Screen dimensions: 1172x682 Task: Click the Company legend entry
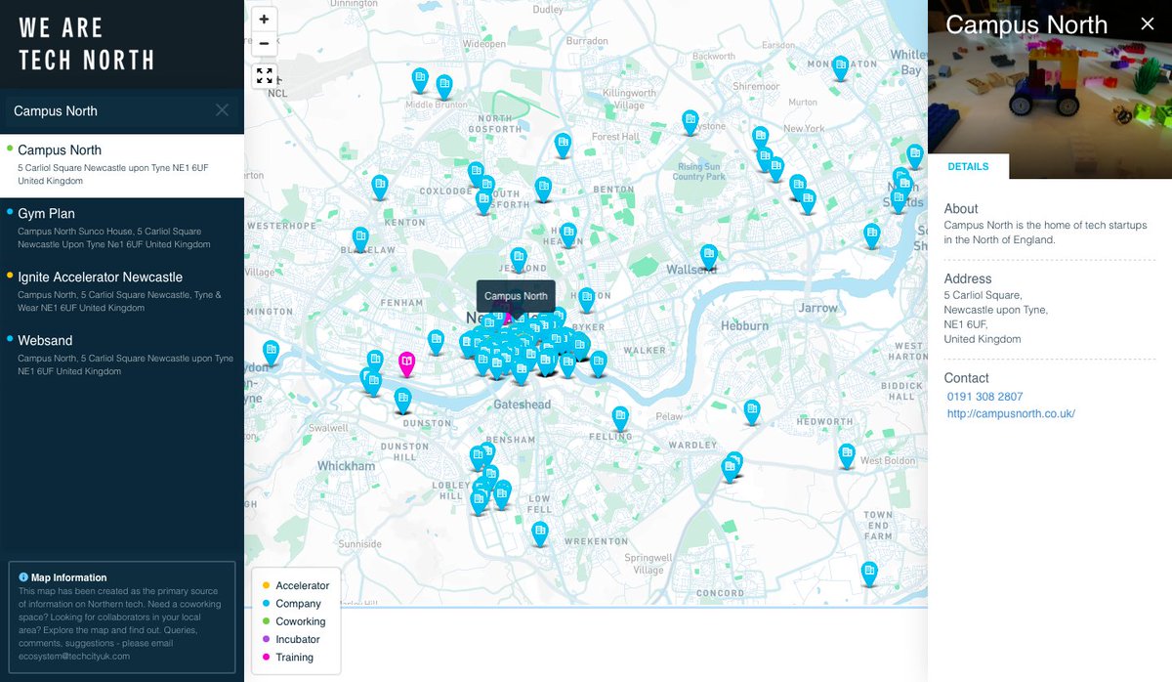pyautogui.click(x=290, y=604)
